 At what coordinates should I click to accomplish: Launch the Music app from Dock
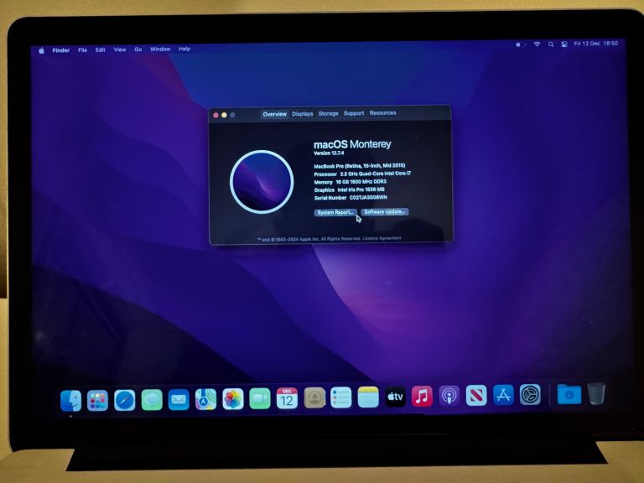point(422,397)
